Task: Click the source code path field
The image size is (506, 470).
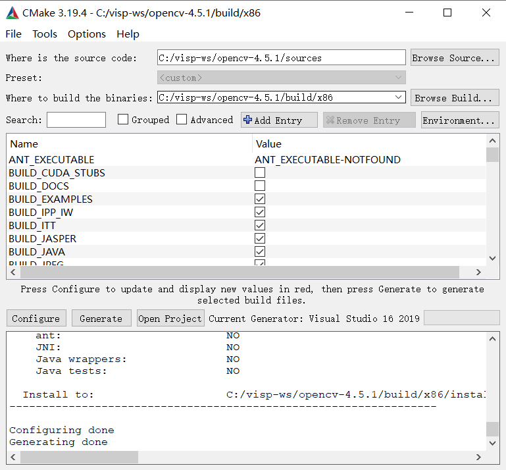Action: pyautogui.click(x=282, y=58)
